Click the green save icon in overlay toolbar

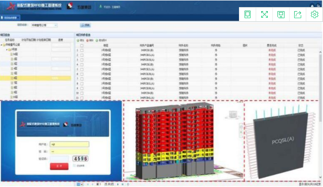pyautogui.click(x=281, y=14)
